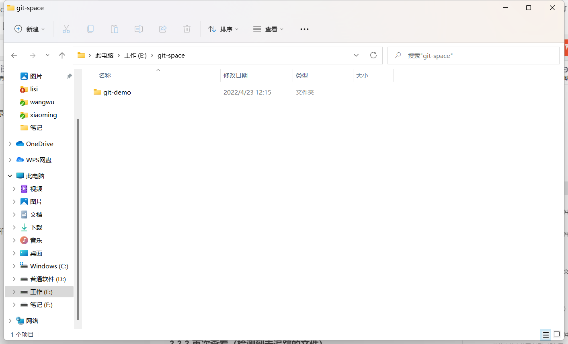The width and height of the screenshot is (568, 344).
Task: Switch to large icons view in status bar
Action: [557, 334]
